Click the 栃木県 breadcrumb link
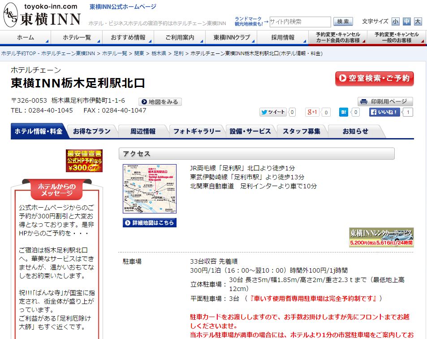Viewport: 427px width, 339px height. coord(159,53)
